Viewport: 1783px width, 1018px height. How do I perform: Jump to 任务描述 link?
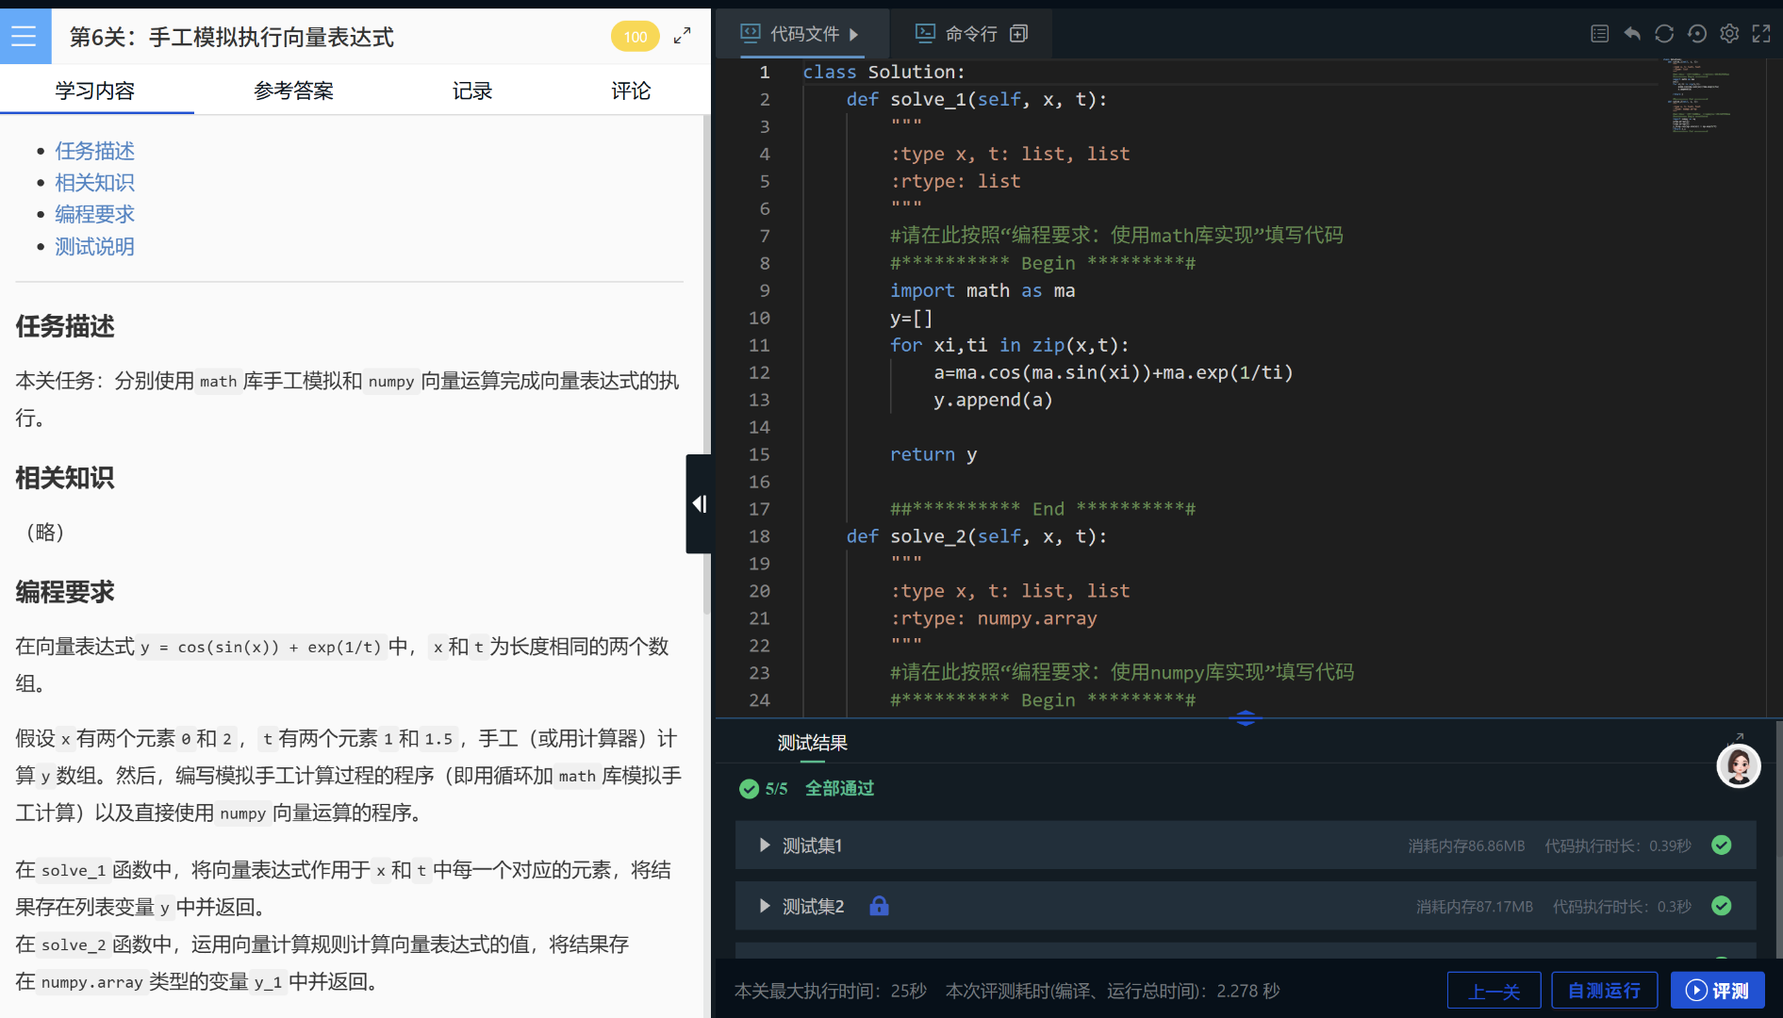tap(94, 151)
